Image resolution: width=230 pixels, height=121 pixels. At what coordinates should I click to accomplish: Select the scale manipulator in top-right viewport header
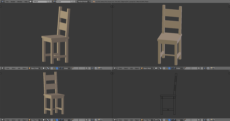coord(174,68)
